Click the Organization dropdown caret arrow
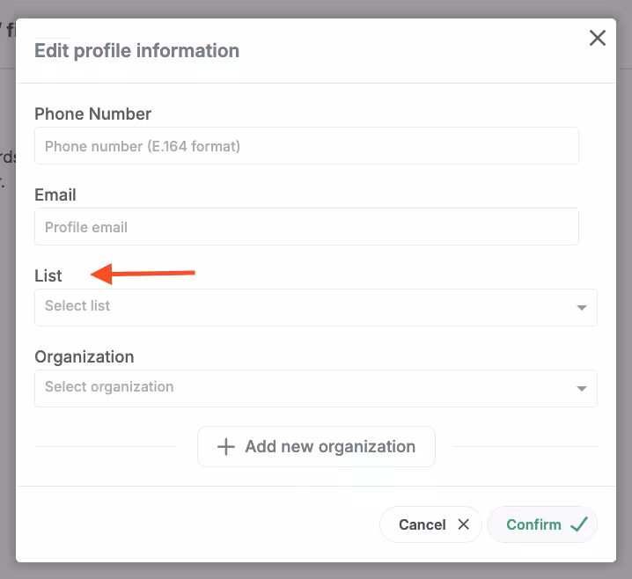This screenshot has width=632, height=579. click(581, 389)
